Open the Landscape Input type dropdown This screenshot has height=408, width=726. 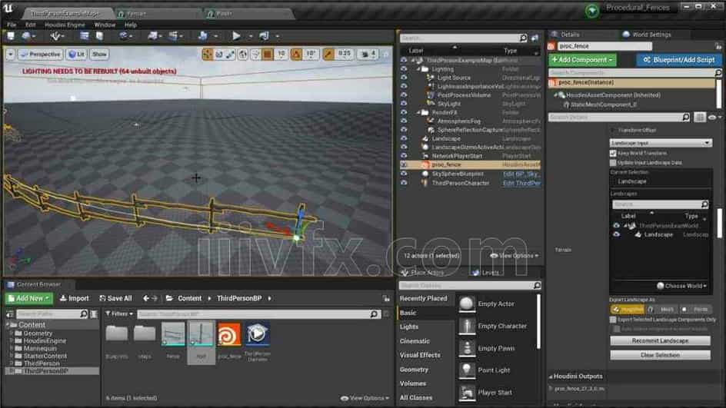pyautogui.click(x=661, y=143)
